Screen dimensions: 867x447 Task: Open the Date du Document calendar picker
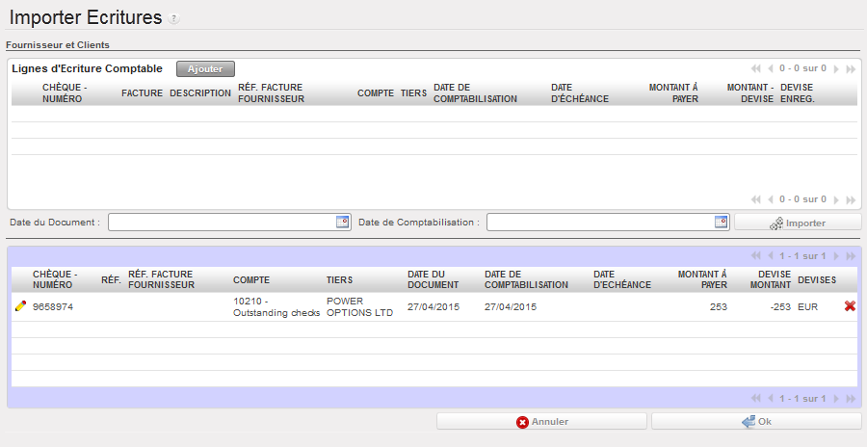[342, 222]
